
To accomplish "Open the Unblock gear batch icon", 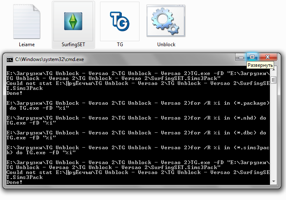I will pos(166,21).
